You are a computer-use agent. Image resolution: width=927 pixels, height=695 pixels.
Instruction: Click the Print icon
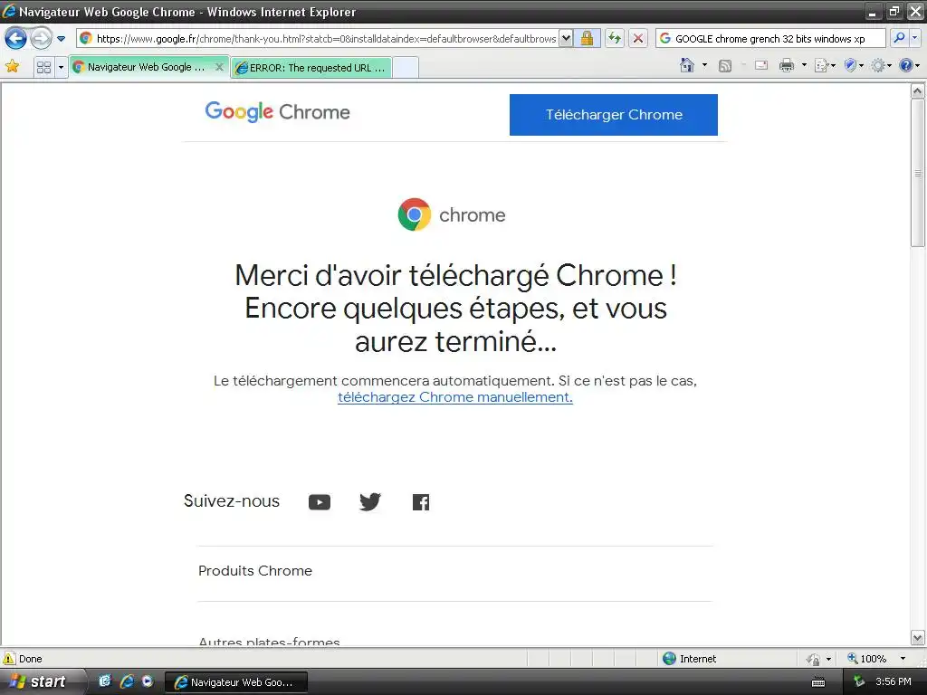tap(787, 65)
